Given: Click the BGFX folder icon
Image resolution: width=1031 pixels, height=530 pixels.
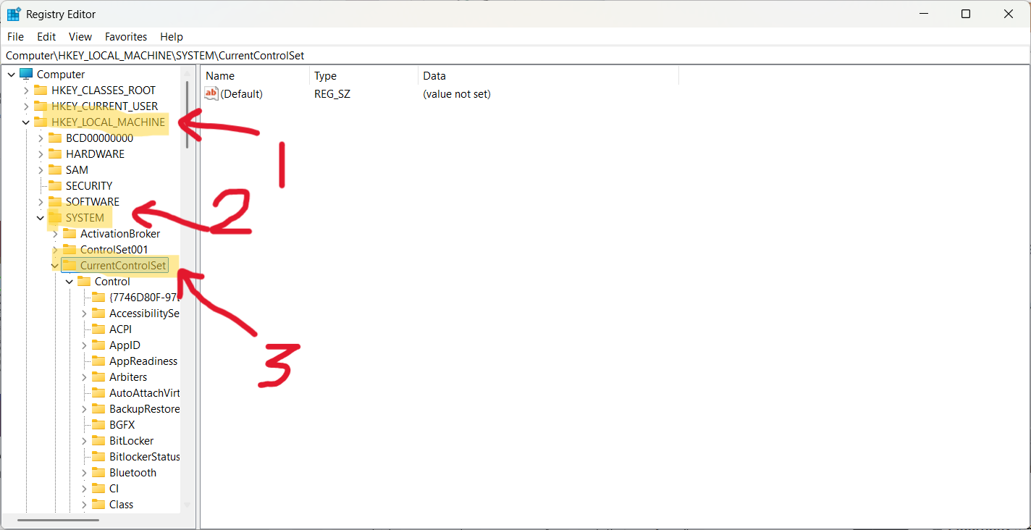Looking at the screenshot, I should [98, 424].
